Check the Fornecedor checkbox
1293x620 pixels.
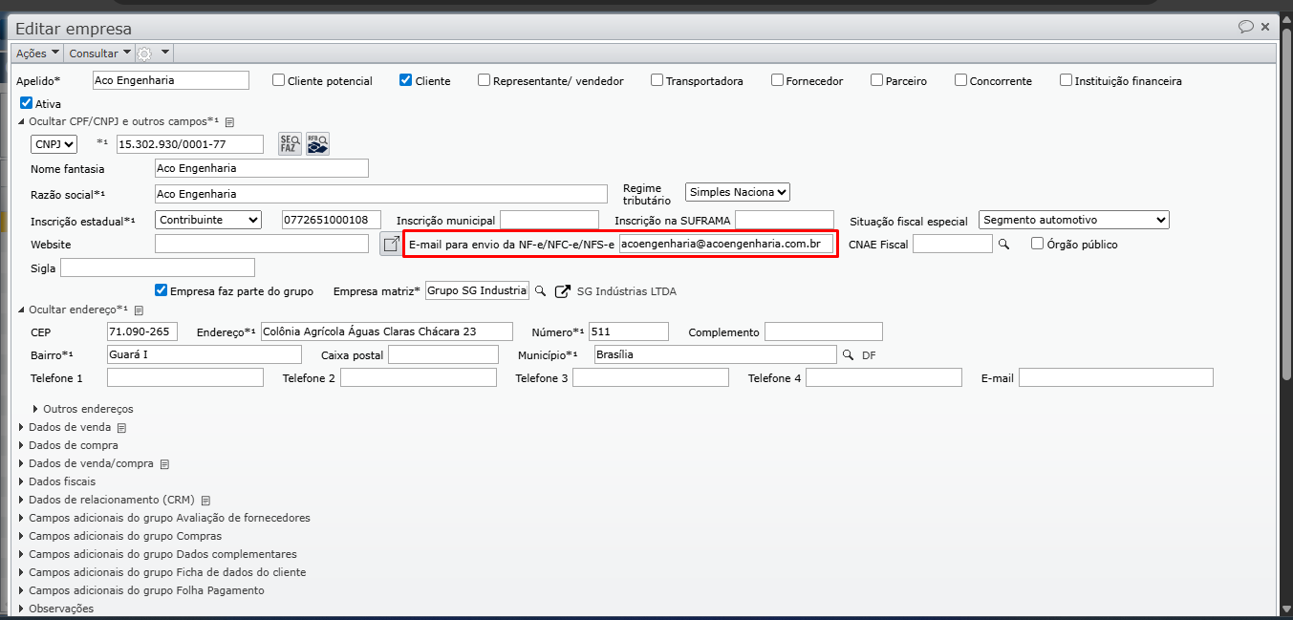[778, 80]
